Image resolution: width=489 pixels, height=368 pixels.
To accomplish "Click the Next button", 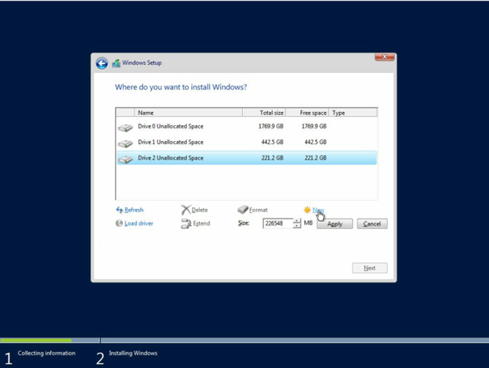I will coord(370,268).
